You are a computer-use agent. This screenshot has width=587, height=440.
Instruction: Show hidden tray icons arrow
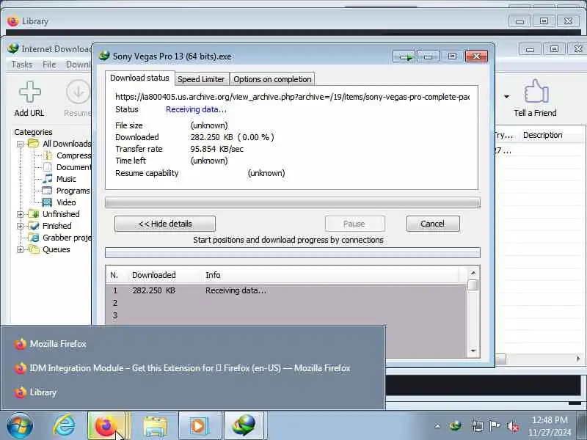(437, 426)
